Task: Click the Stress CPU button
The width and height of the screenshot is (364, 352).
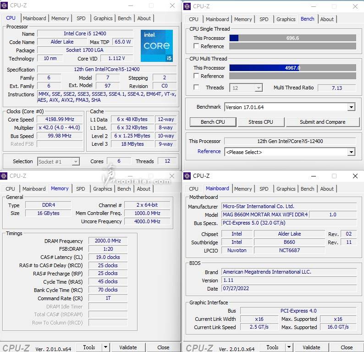Action: click(261, 122)
